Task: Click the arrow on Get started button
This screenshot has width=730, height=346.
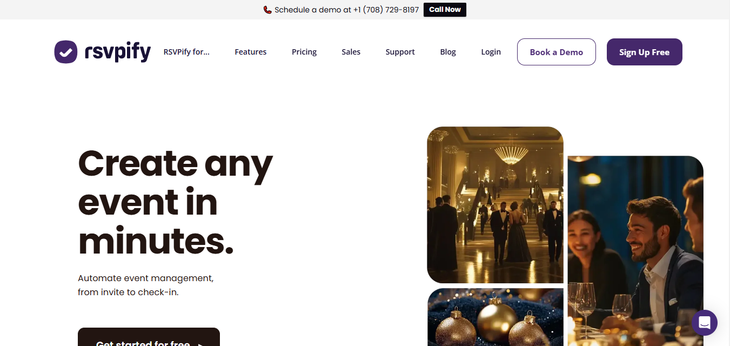Action: 200,344
